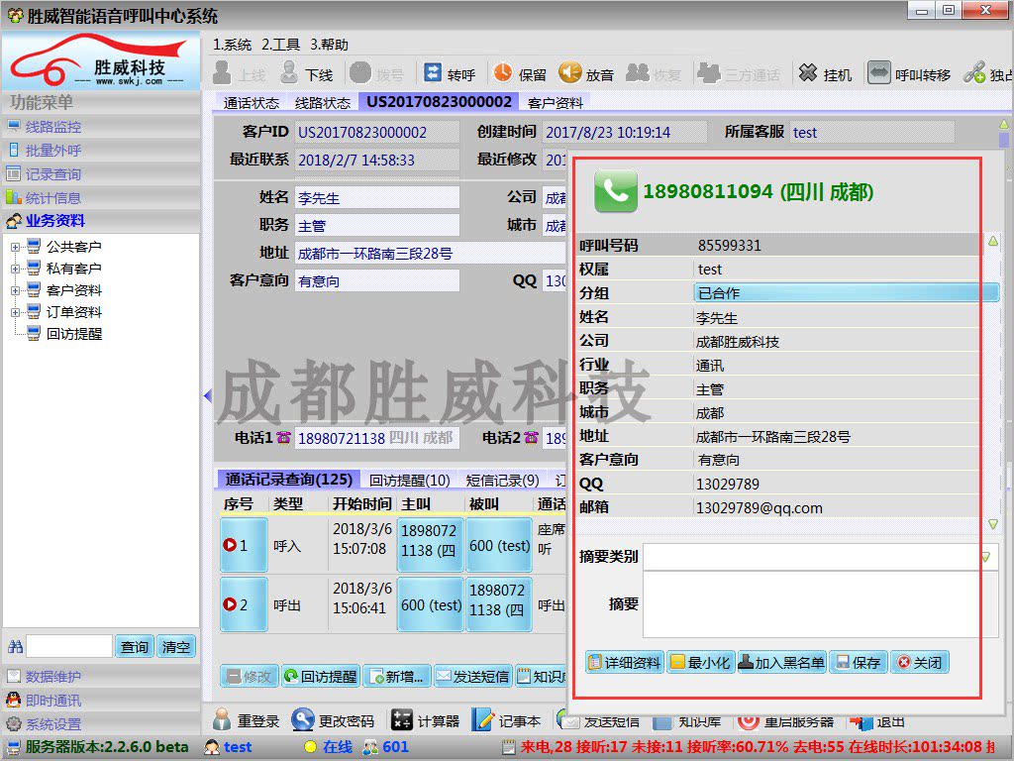
Task: Click the 清空 clear button
Action: (x=176, y=646)
